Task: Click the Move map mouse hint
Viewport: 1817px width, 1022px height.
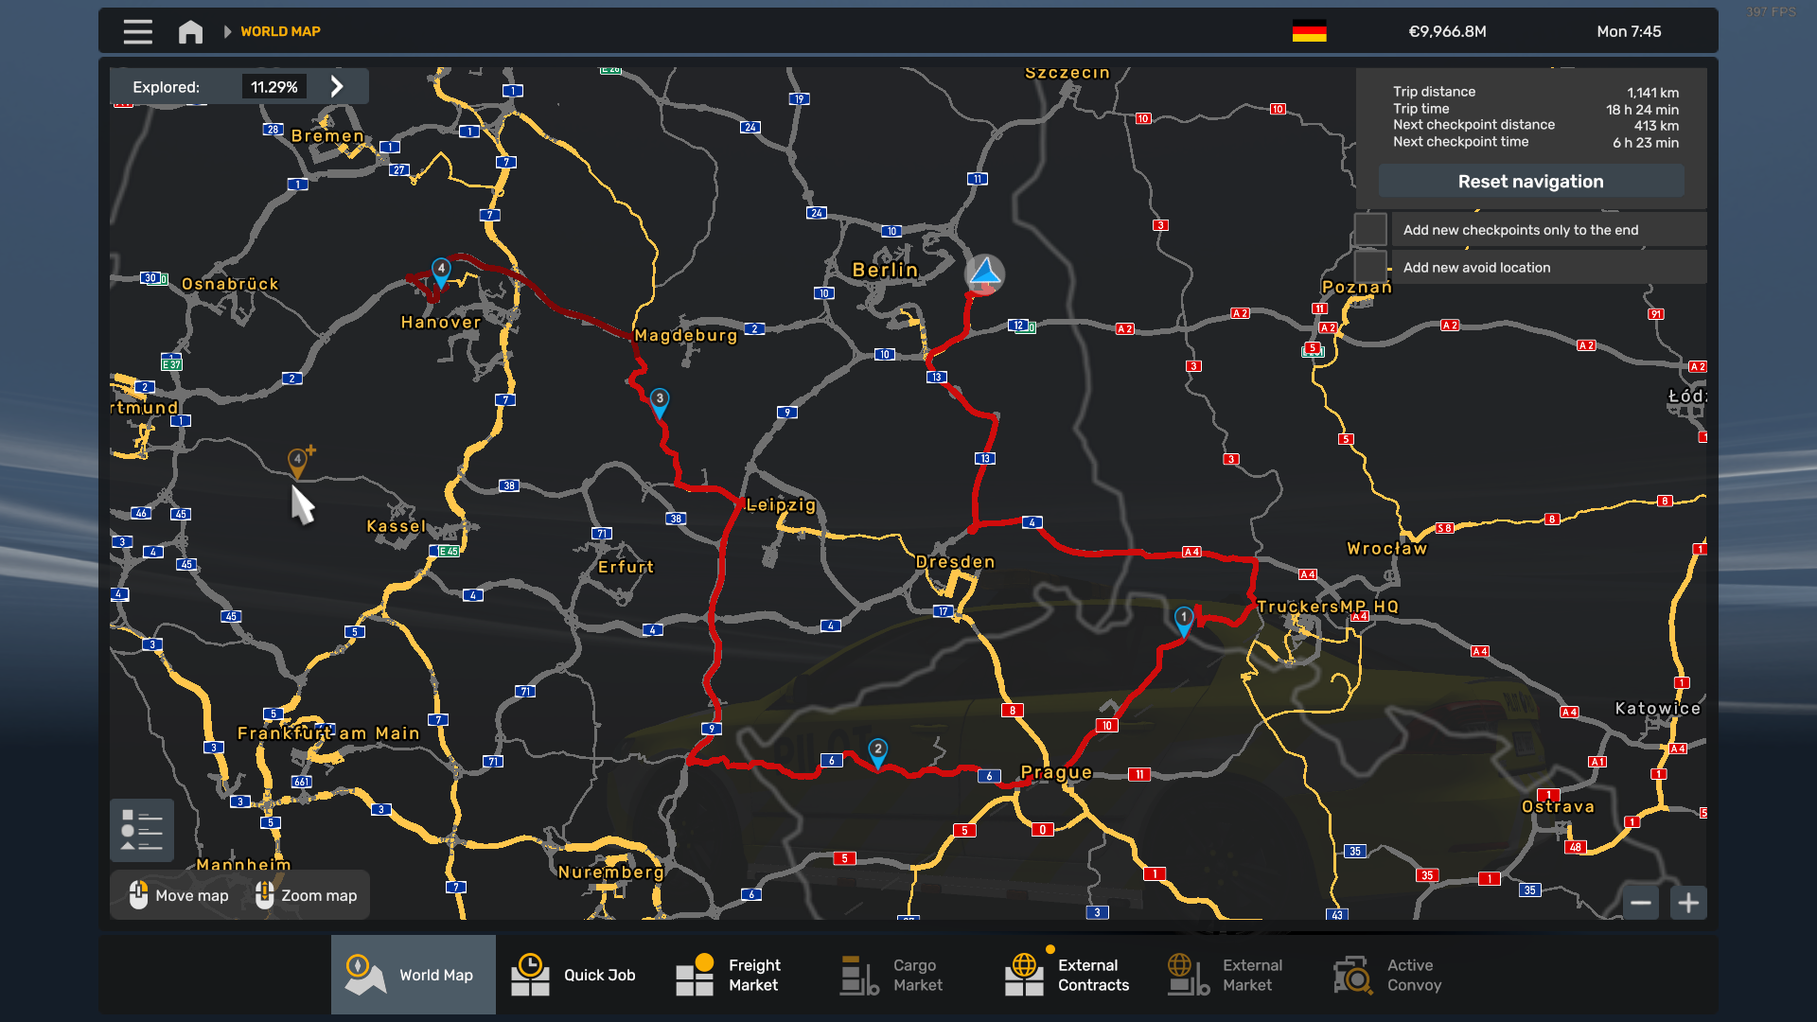Action: [x=179, y=895]
